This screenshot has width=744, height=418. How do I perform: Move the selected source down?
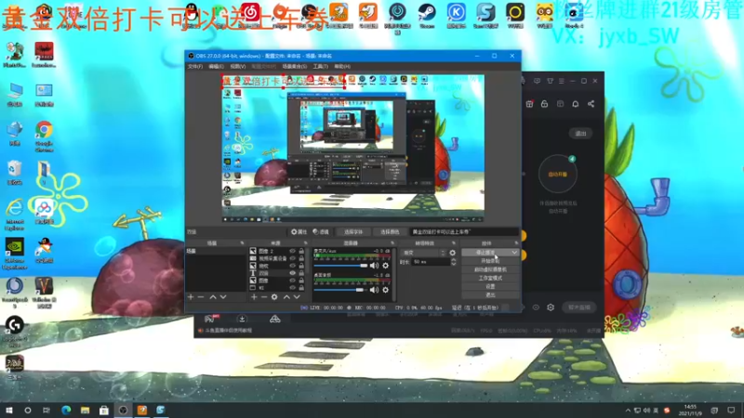click(x=297, y=297)
